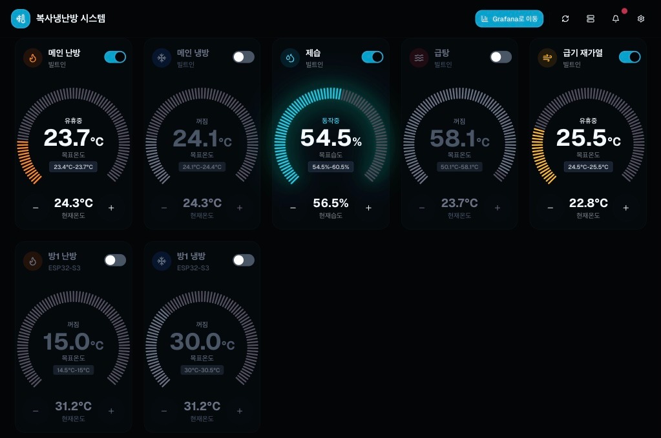This screenshot has height=438, width=661.
Task: Click the 메인 냉방 snowflake icon
Action: pos(161,58)
